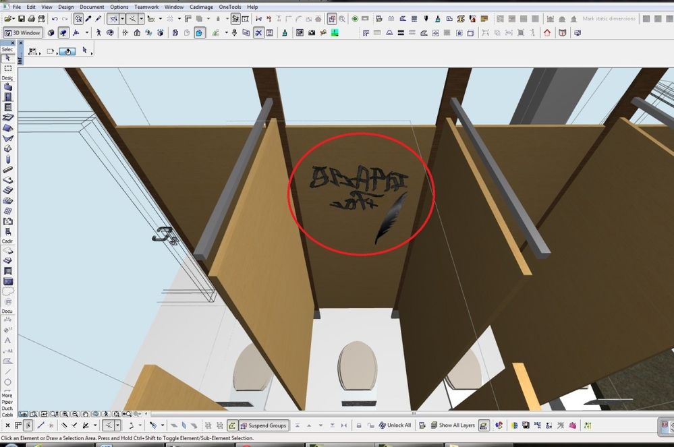The width and height of the screenshot is (674, 447).
Task: Click the 'More' label in toolbox
Action: [x=7, y=396]
